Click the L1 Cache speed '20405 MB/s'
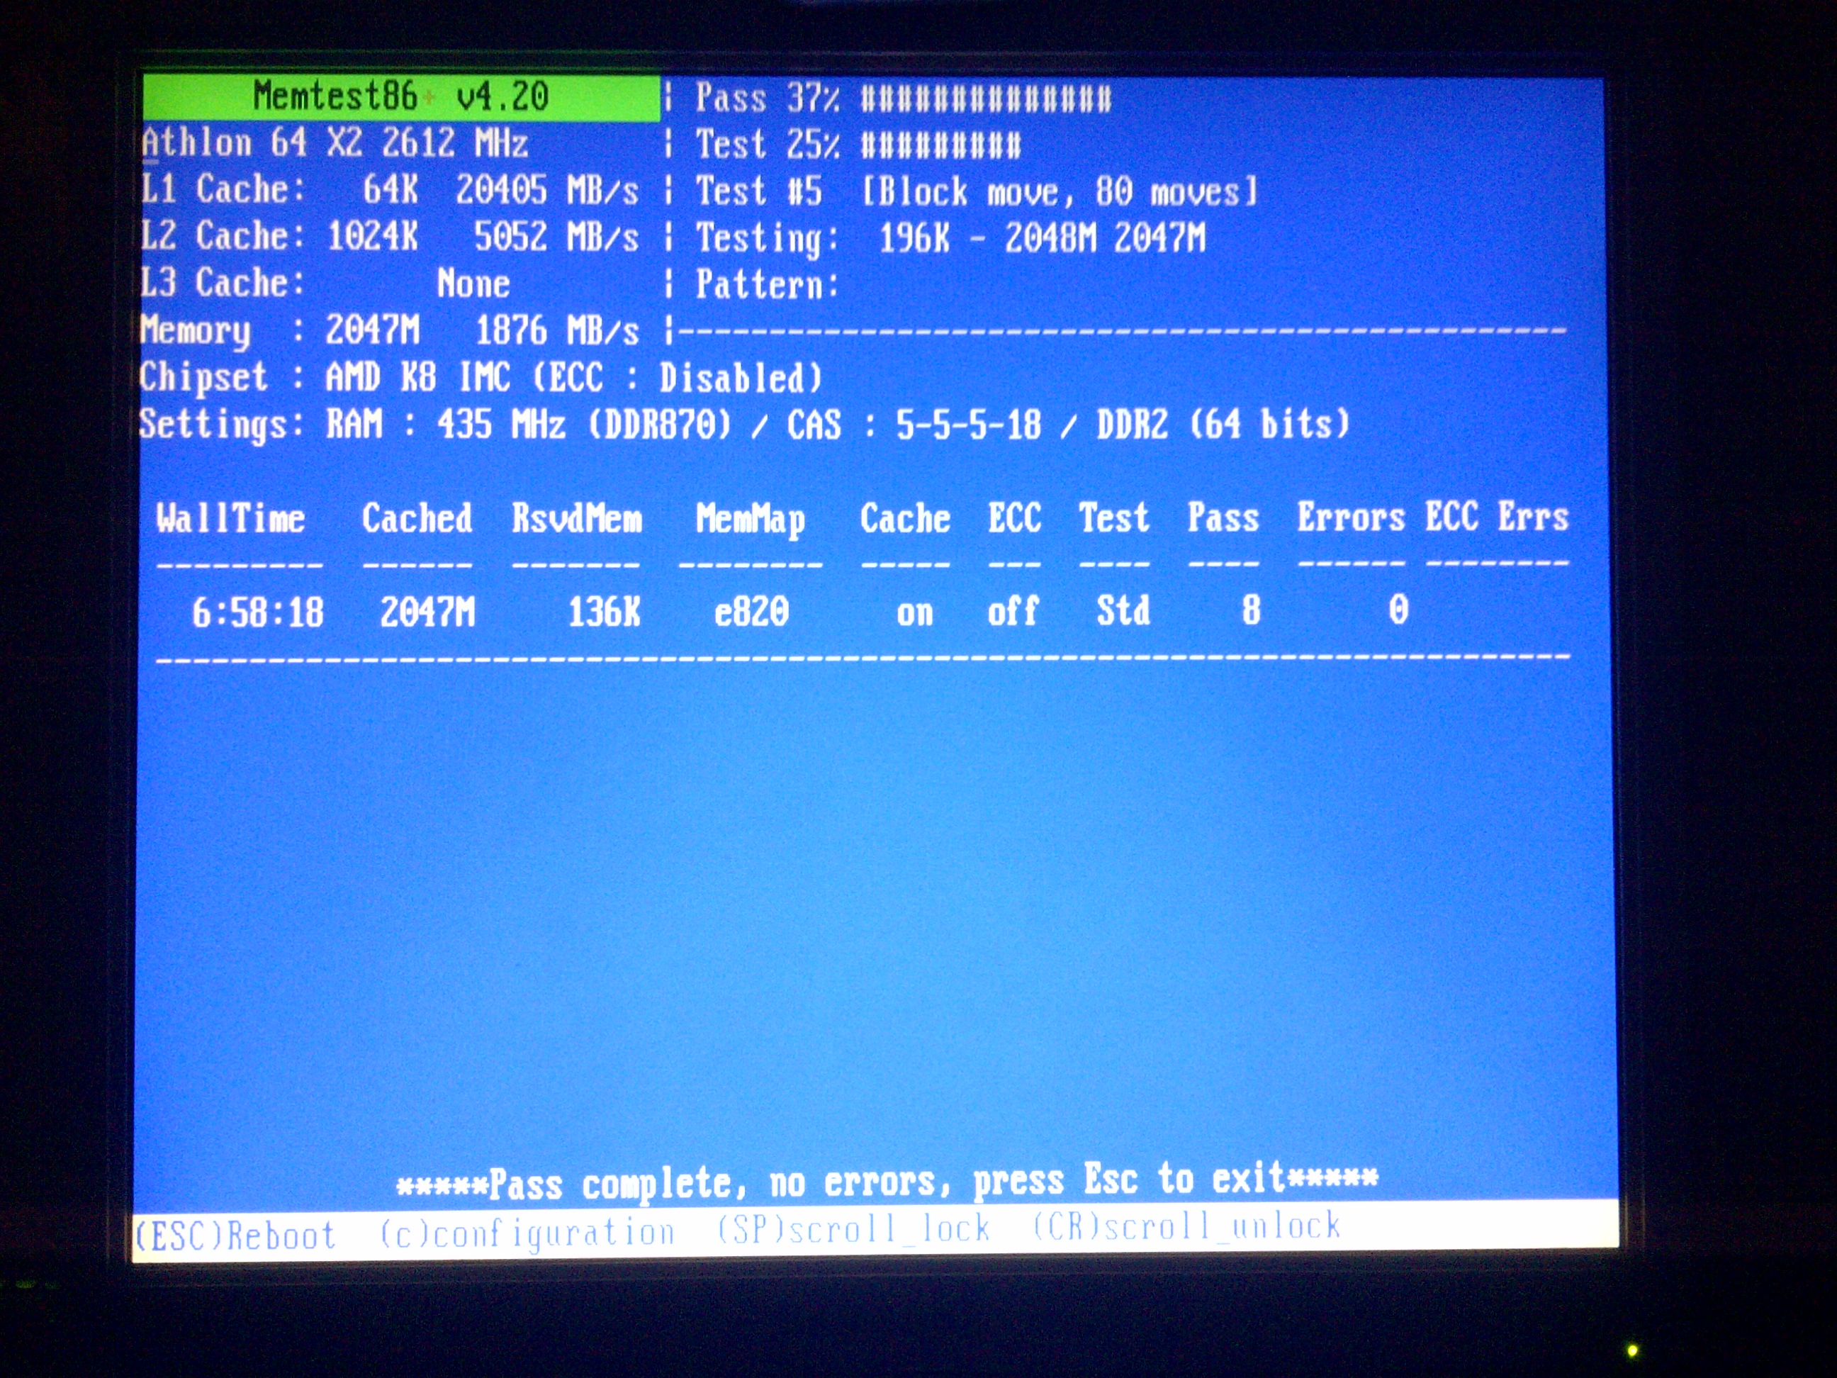Image resolution: width=1837 pixels, height=1378 pixels. click(x=546, y=190)
